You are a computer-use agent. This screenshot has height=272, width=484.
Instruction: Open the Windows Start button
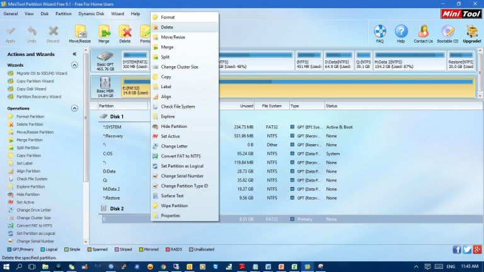coord(6,266)
